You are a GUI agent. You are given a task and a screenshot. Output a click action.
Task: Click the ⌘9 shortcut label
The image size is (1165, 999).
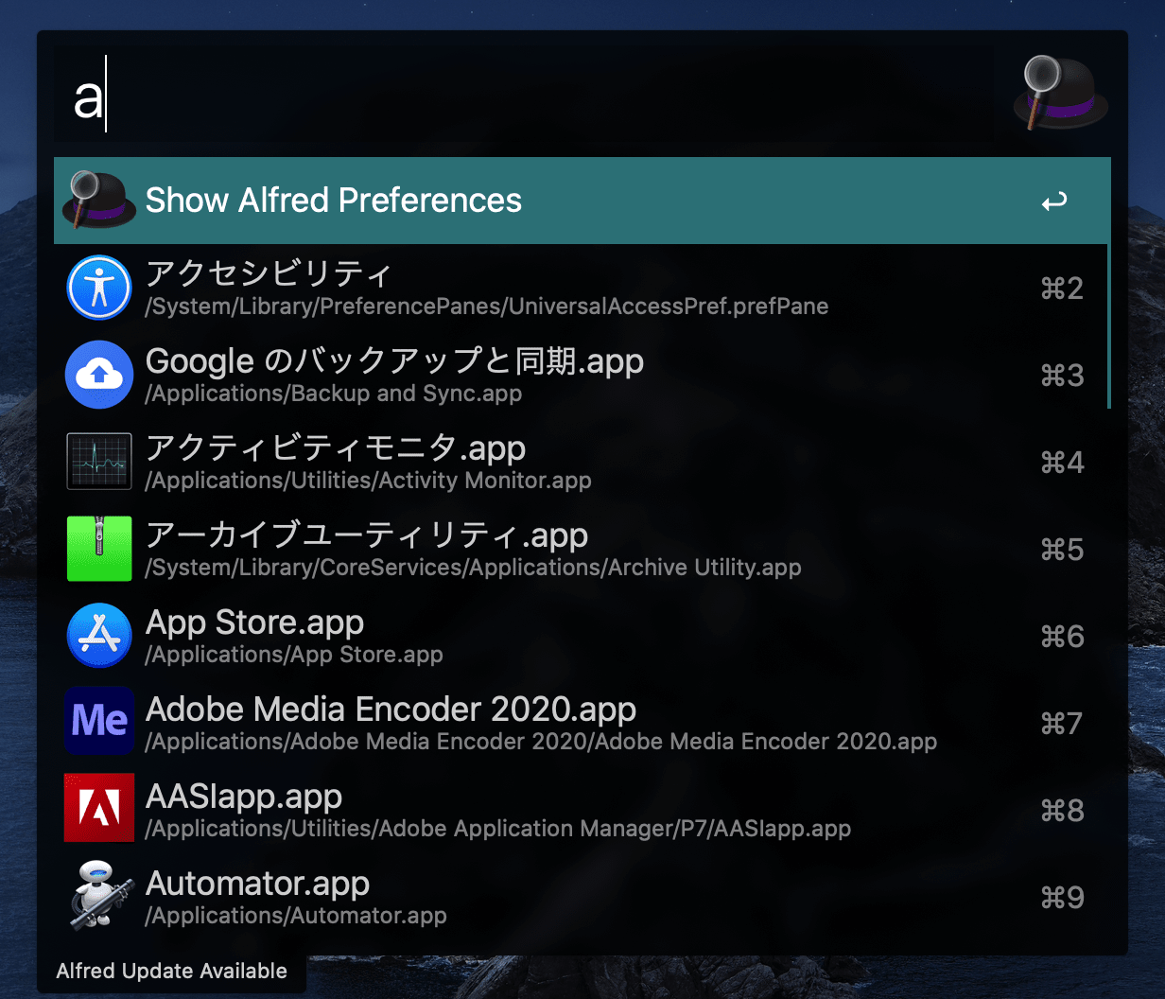[x=1062, y=898]
